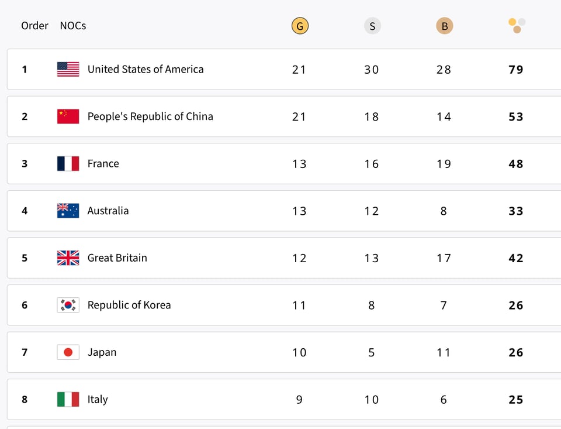Viewport: 561px width, 429px height.
Task: Click the Japan flag icon
Action: click(68, 352)
